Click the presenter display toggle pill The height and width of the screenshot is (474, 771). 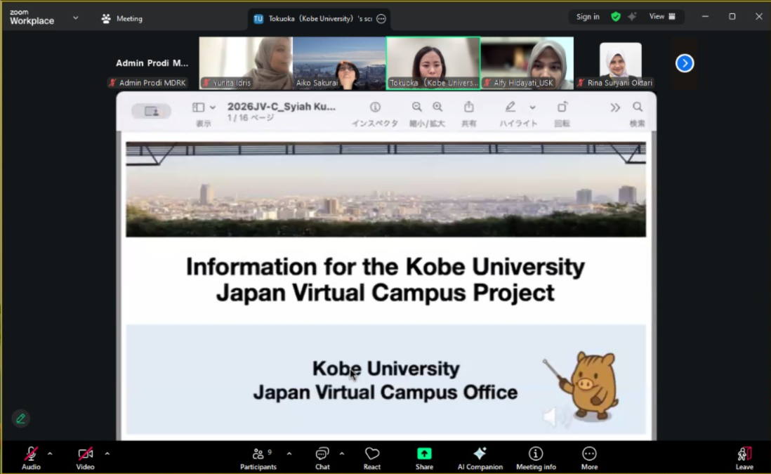151,111
